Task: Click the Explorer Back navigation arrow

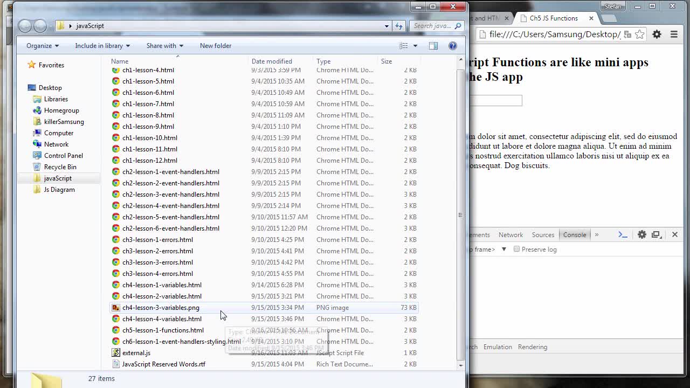Action: coord(25,26)
